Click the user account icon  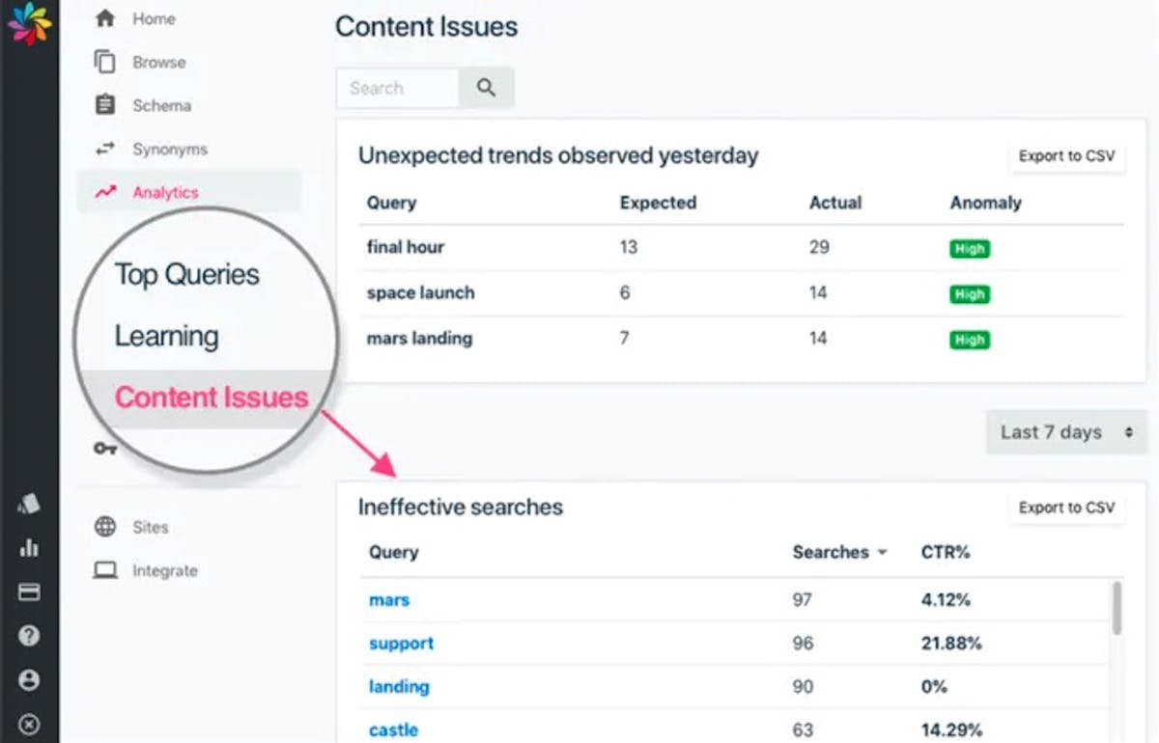29,680
